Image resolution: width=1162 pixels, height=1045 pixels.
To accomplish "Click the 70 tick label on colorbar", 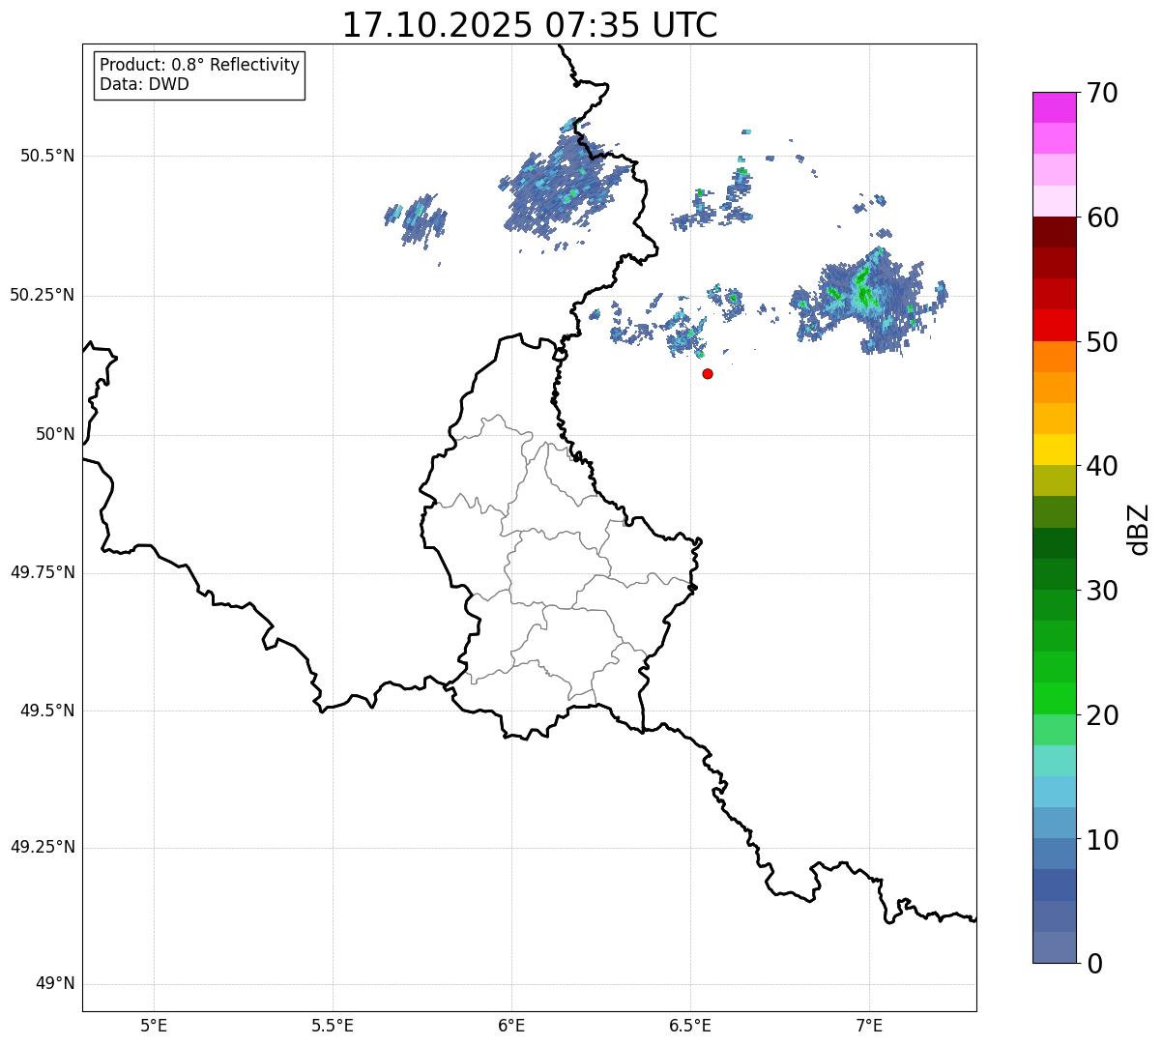I will (x=1102, y=93).
